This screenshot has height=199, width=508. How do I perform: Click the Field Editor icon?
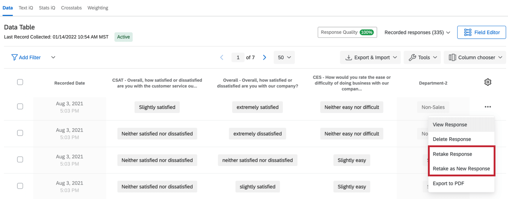[x=468, y=32]
